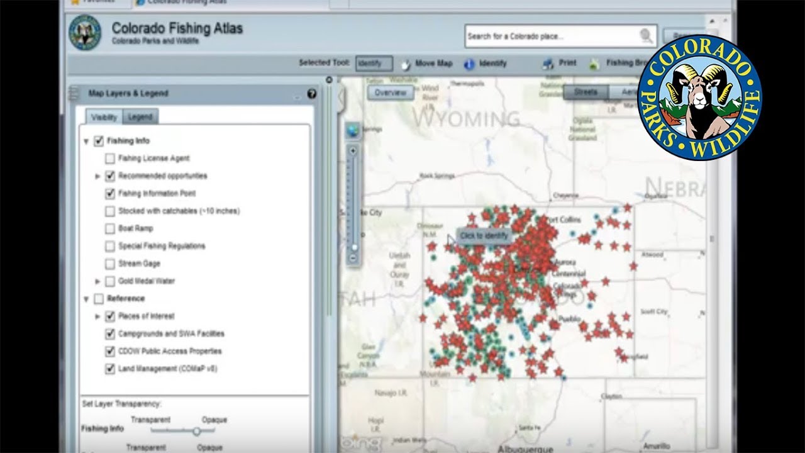Click the round button above the panel divider
Image resolution: width=805 pixels, height=453 pixels.
coord(329,80)
